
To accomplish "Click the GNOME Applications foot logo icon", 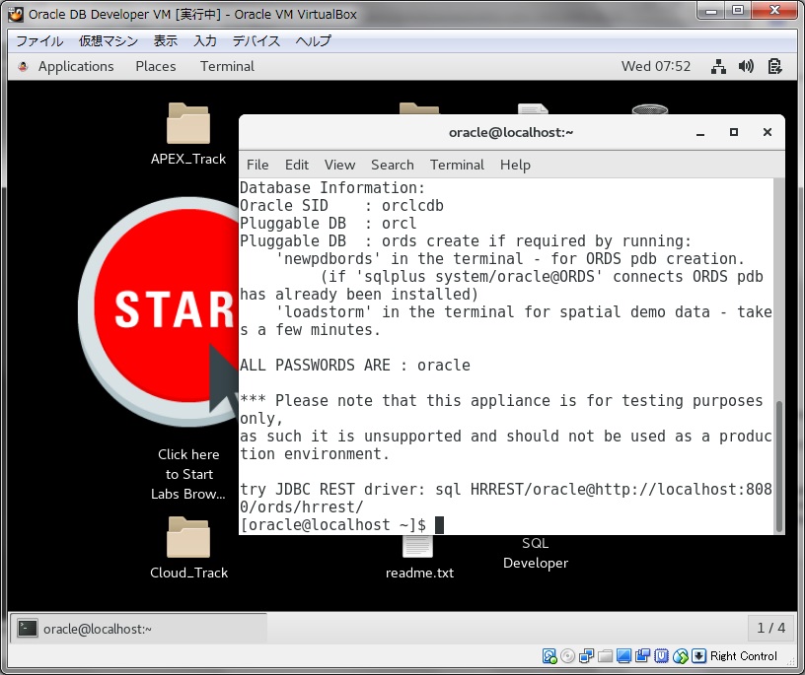I will click(23, 66).
